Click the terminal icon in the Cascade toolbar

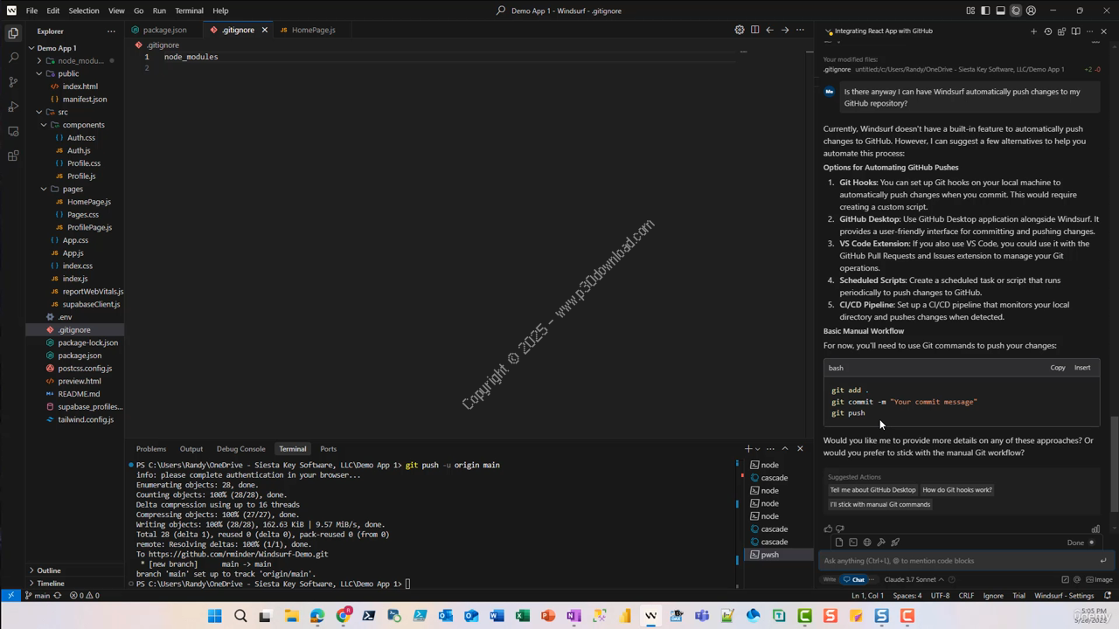click(853, 542)
